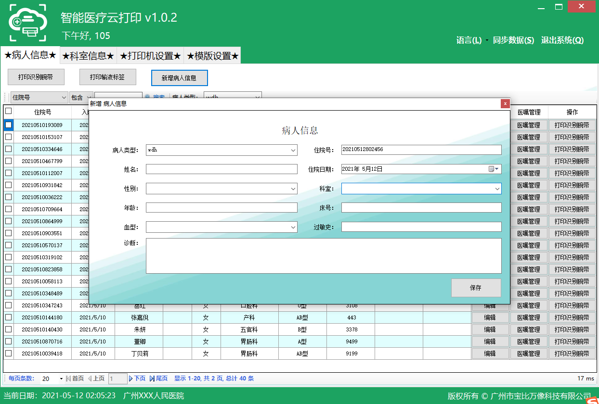599x404 pixels.
Task: Click the cloud printer app logo
Action: [28, 23]
